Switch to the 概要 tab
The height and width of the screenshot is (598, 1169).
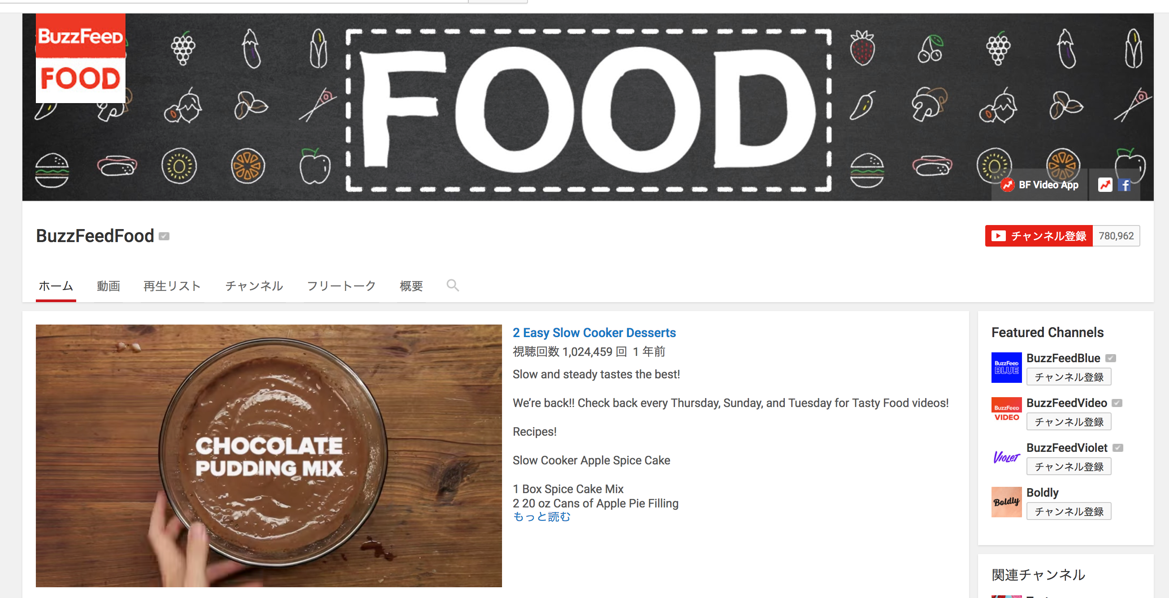pyautogui.click(x=411, y=286)
